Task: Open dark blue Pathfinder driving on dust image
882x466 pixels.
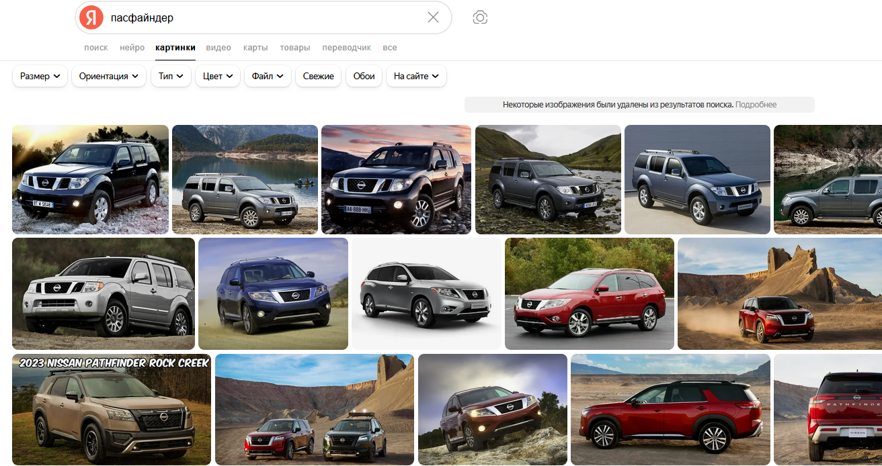Action: pyautogui.click(x=273, y=293)
